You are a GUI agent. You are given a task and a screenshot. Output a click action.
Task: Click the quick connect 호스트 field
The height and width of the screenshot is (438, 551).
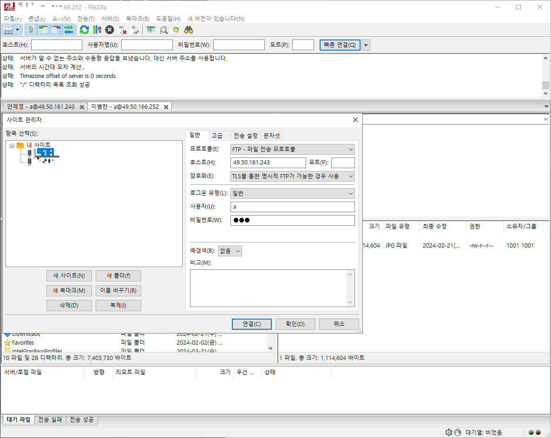tap(57, 45)
